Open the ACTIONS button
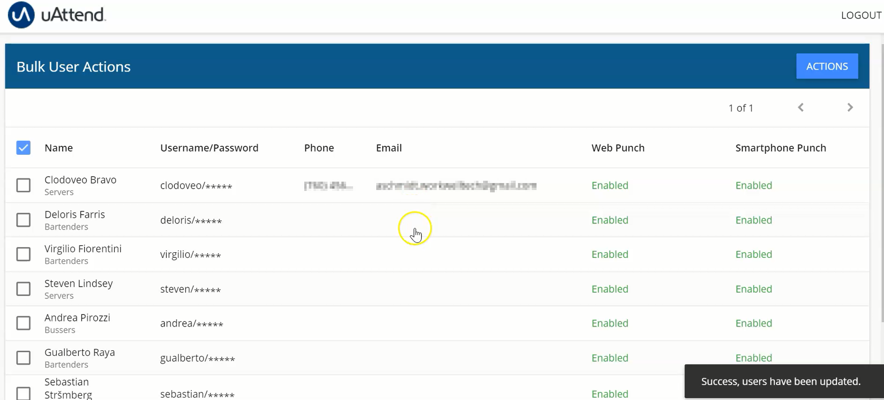This screenshot has width=884, height=400. pos(827,66)
